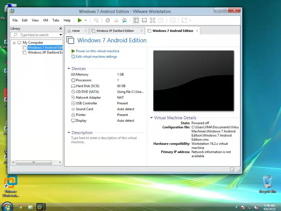281x211 pixels.
Task: Open the View menu
Action: pos(35,20)
